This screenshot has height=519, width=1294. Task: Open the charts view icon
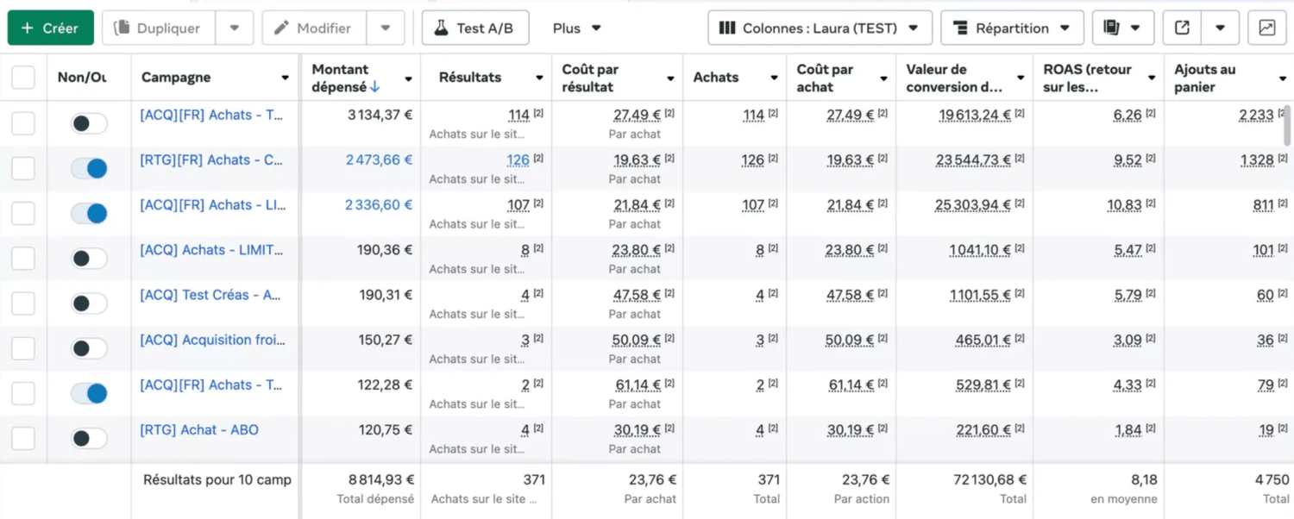(1266, 28)
